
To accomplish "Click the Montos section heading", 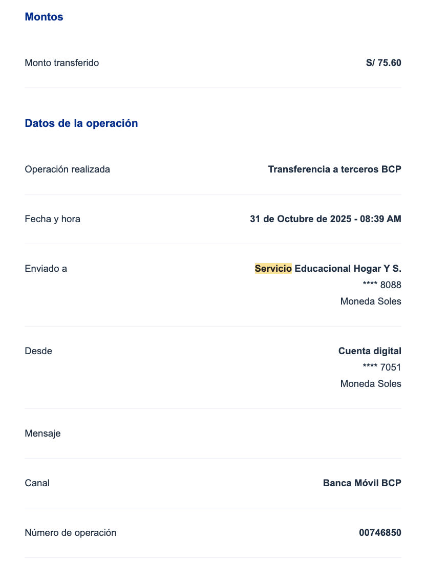I will click(x=44, y=17).
